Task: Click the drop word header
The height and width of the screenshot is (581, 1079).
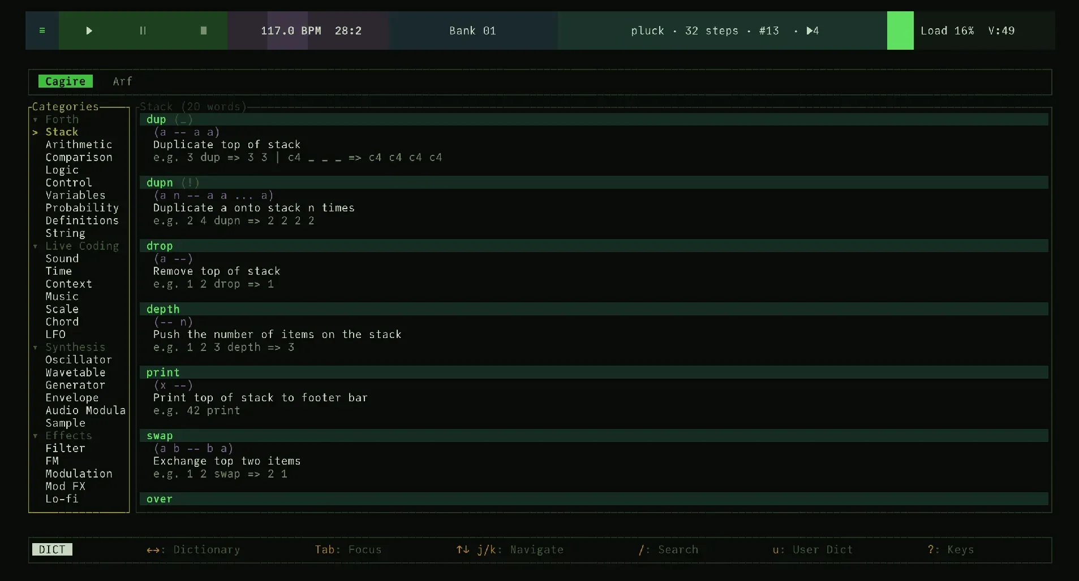Action: click(x=594, y=246)
